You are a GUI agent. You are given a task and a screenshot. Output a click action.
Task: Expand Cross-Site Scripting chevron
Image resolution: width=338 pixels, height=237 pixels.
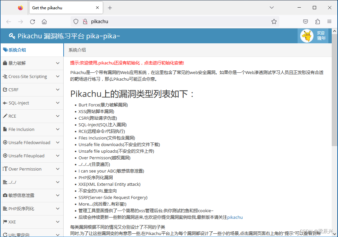point(58,76)
